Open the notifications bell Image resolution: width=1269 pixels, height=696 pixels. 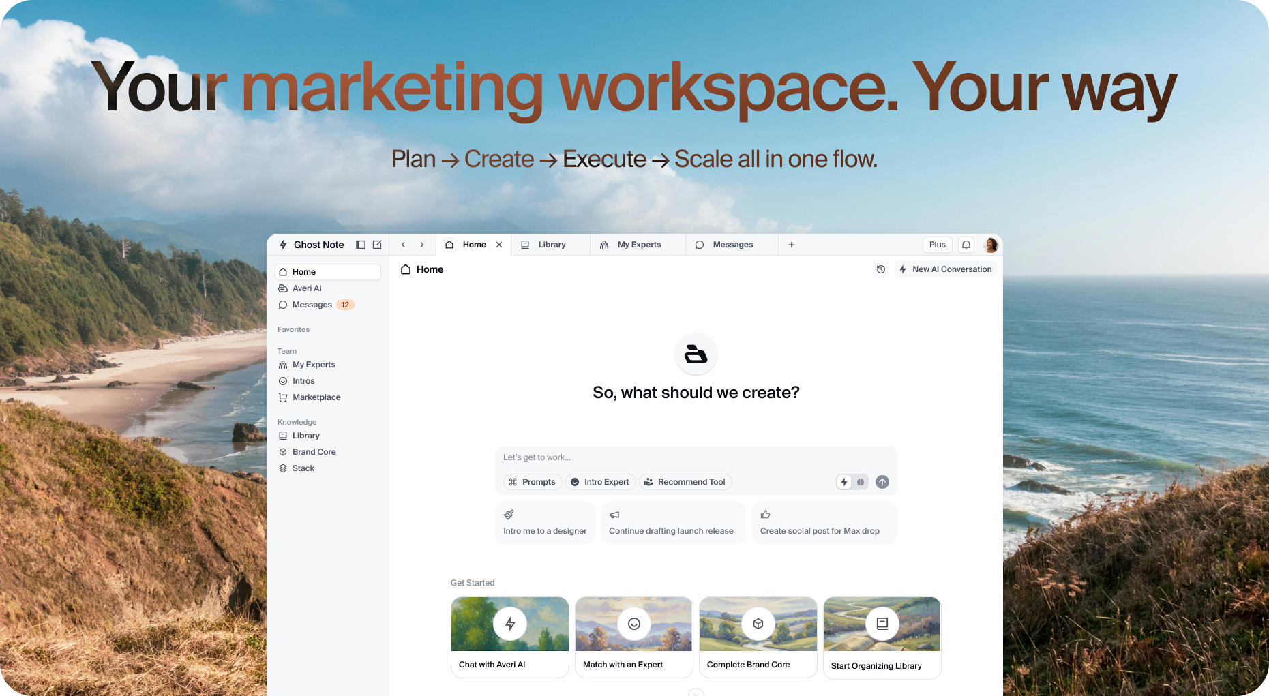966,245
